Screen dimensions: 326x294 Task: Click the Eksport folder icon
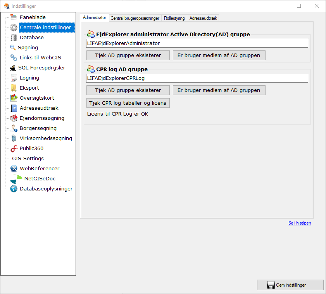pyautogui.click(x=14, y=88)
